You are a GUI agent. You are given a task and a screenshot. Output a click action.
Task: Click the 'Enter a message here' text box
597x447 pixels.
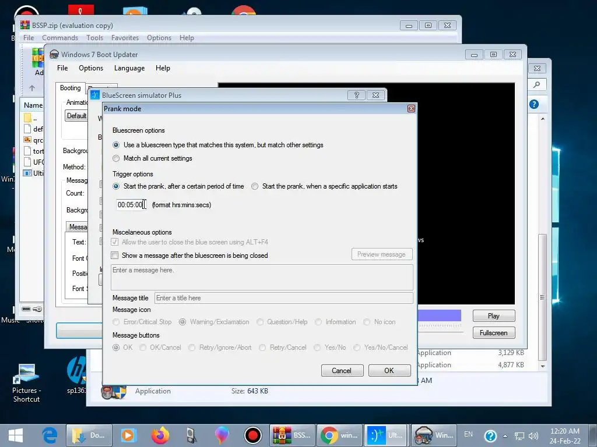(262, 278)
